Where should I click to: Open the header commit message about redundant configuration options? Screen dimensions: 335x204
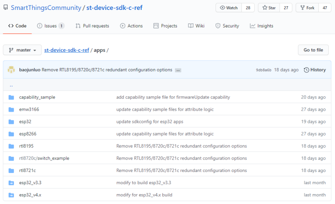pos(107,70)
